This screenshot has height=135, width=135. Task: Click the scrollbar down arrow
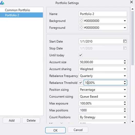tap(132, 121)
